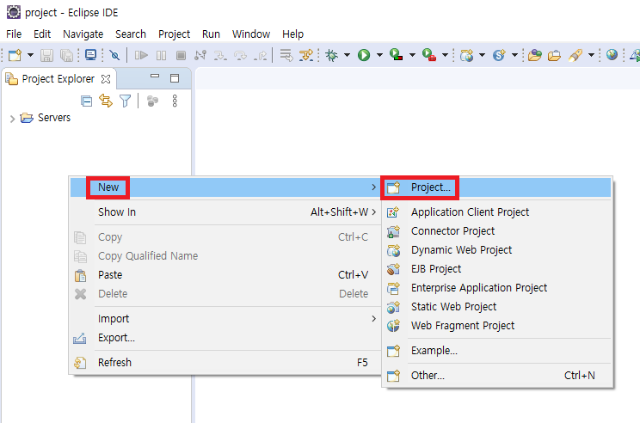Image resolution: width=640 pixels, height=423 pixels.
Task: Click the Disconnect debug icon
Action: pos(200,55)
